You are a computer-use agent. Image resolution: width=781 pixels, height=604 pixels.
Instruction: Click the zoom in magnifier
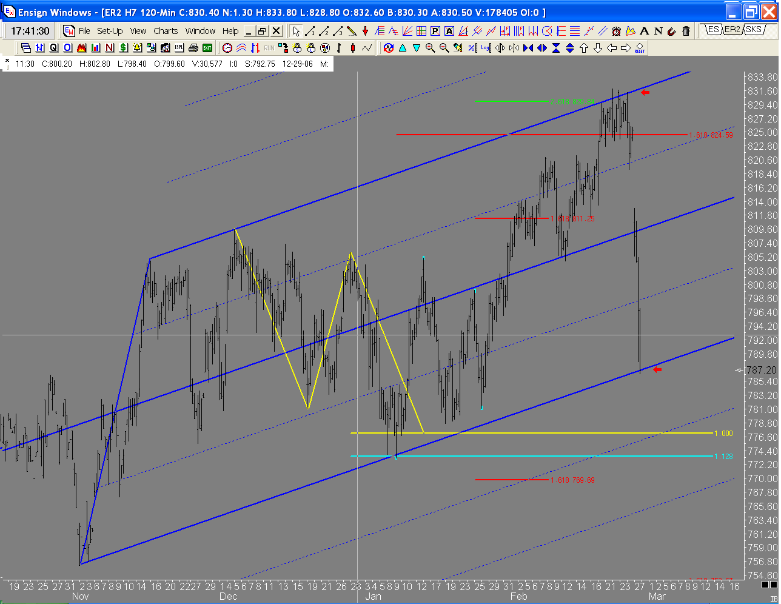(430, 48)
